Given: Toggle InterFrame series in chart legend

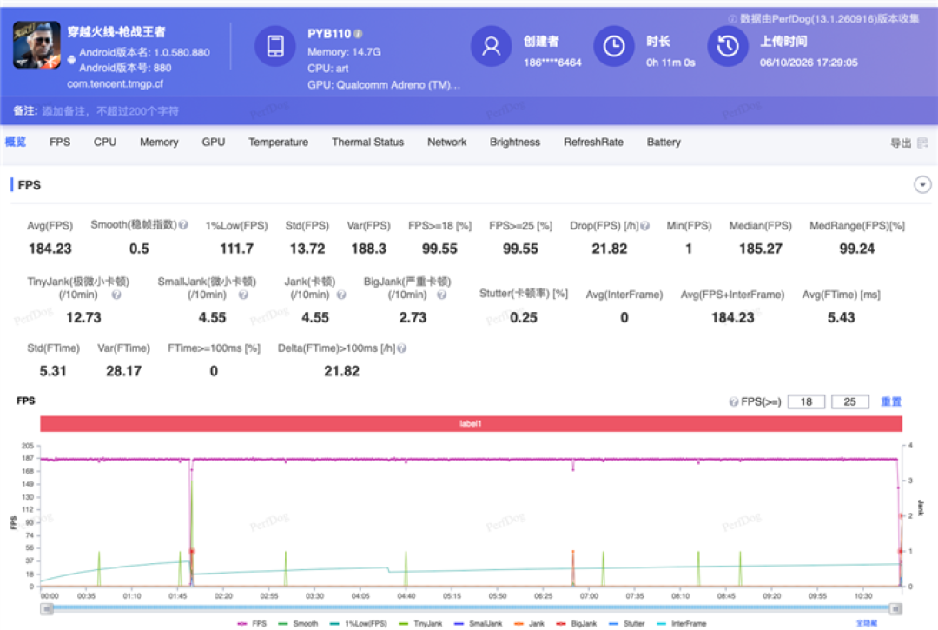Looking at the screenshot, I should [682, 623].
